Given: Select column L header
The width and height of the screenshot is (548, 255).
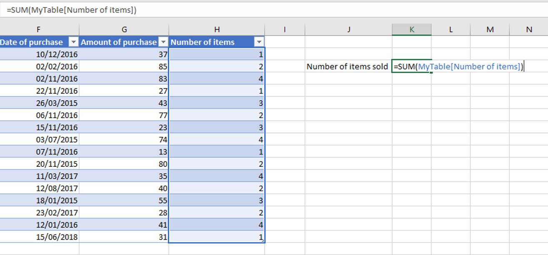Looking at the screenshot, I should (450, 30).
